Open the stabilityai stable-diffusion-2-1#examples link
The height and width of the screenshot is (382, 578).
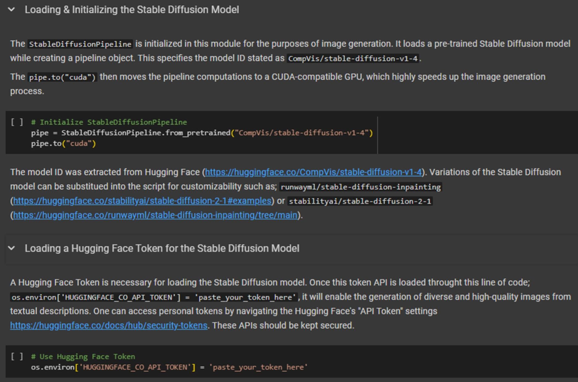pos(142,201)
